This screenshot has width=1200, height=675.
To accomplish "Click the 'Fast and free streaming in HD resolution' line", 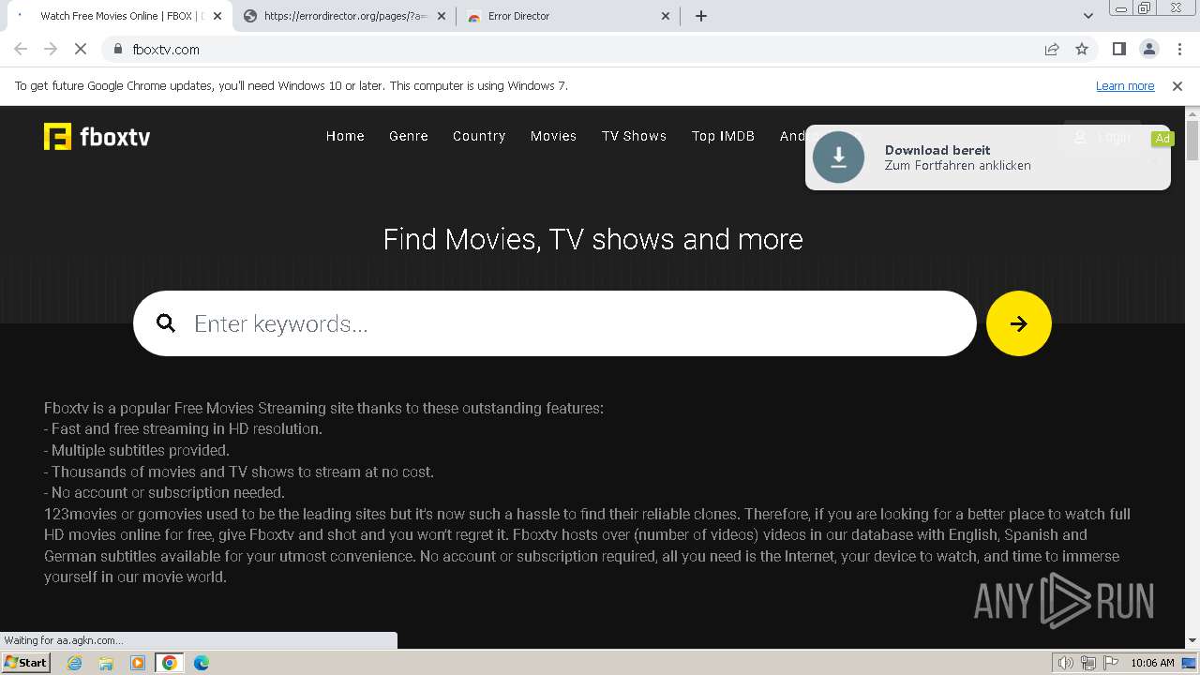I will coord(183,429).
